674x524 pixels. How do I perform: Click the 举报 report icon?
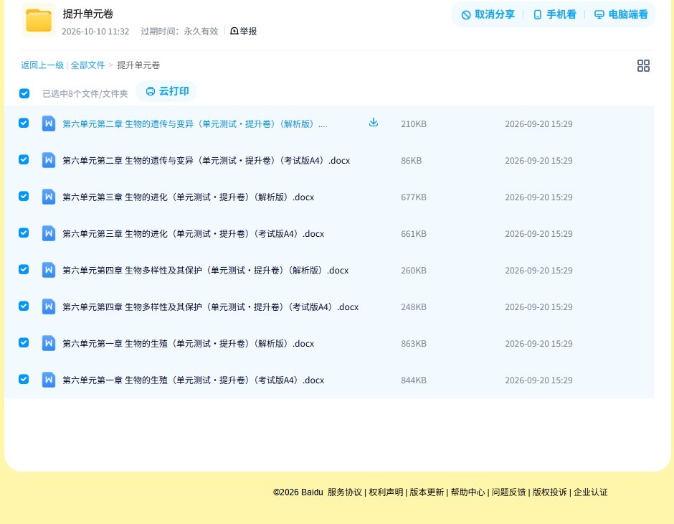234,31
